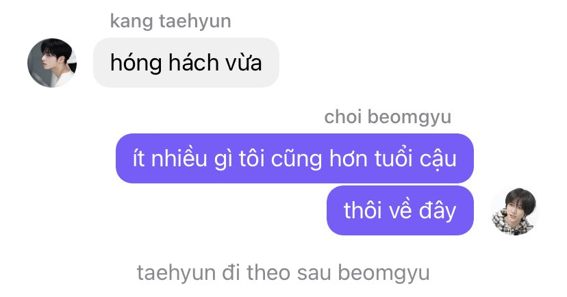Click the word 'đây' in the last bubble
Viewport: 567px width, 297px height.
pyautogui.click(x=438, y=211)
